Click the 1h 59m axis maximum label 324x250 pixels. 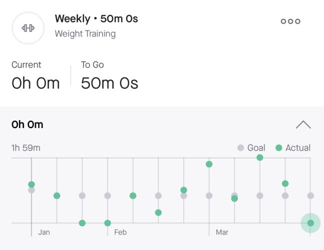coord(26,148)
